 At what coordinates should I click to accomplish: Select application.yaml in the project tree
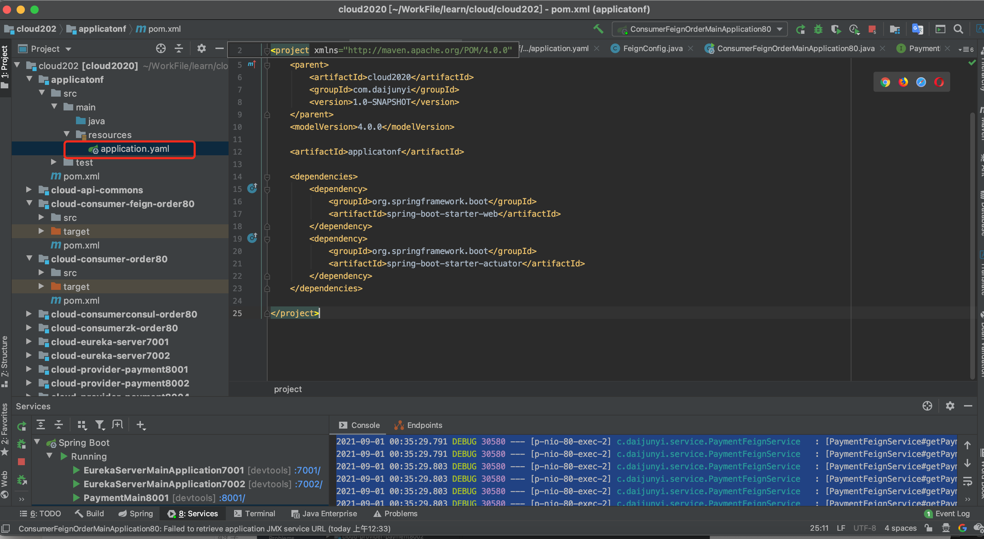coord(134,148)
